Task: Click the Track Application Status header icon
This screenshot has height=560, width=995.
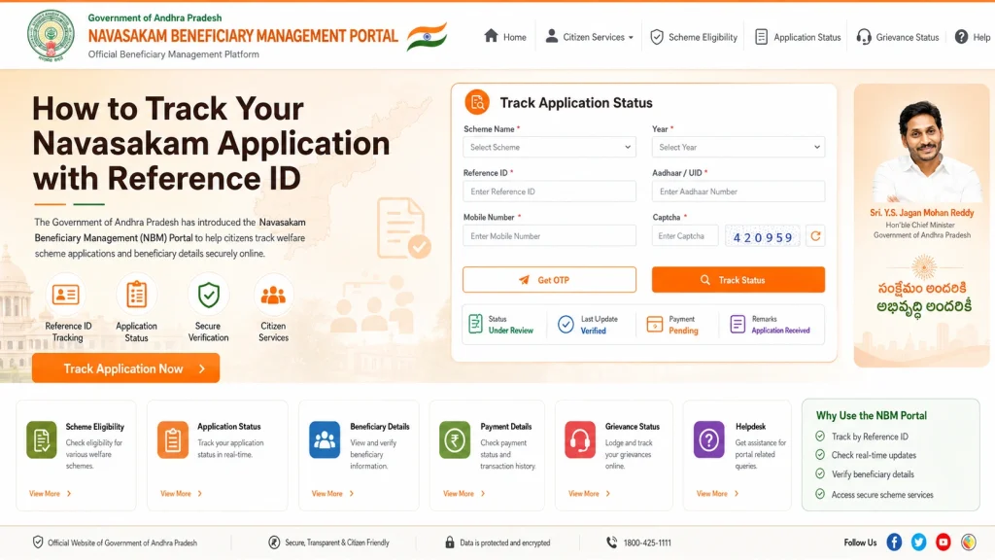Action: pyautogui.click(x=477, y=102)
